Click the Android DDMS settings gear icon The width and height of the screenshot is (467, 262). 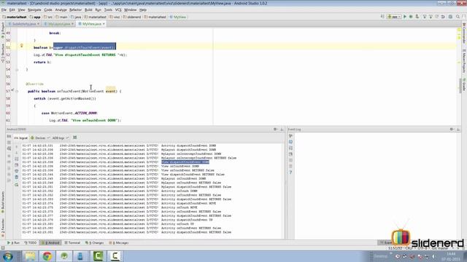click(275, 130)
